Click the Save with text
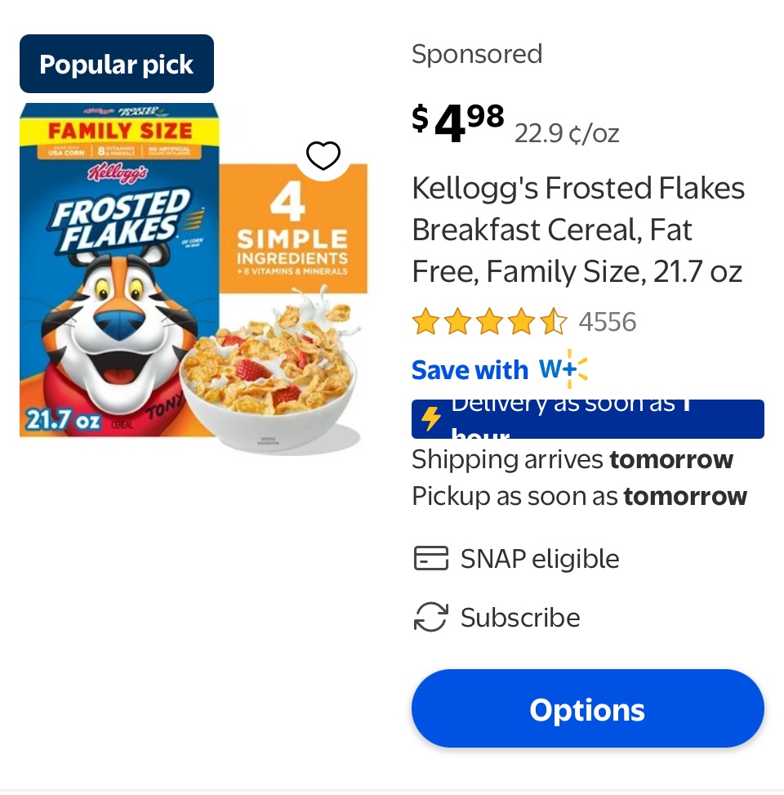784x795 pixels. point(470,370)
